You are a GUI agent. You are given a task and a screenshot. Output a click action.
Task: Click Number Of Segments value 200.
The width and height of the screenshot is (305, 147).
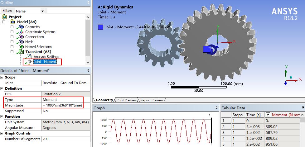pyautogui.click(x=66, y=139)
